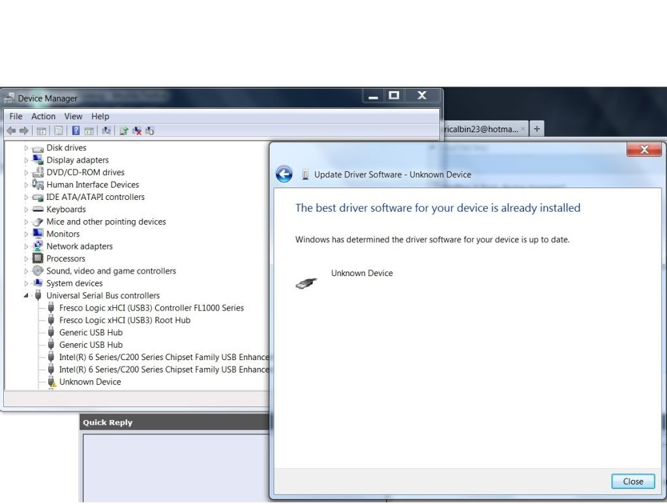Viewport: 667px width, 504px height.
Task: Expand the Display adapters node
Action: pos(26,160)
